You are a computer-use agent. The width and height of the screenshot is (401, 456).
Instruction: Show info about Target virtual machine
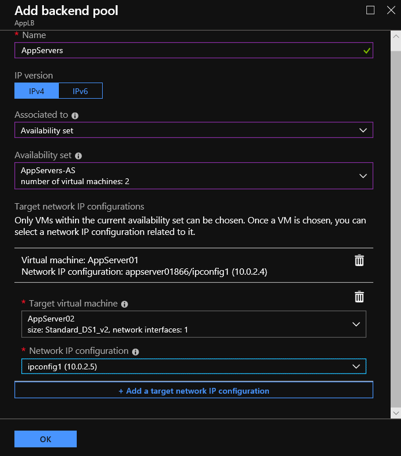point(125,304)
